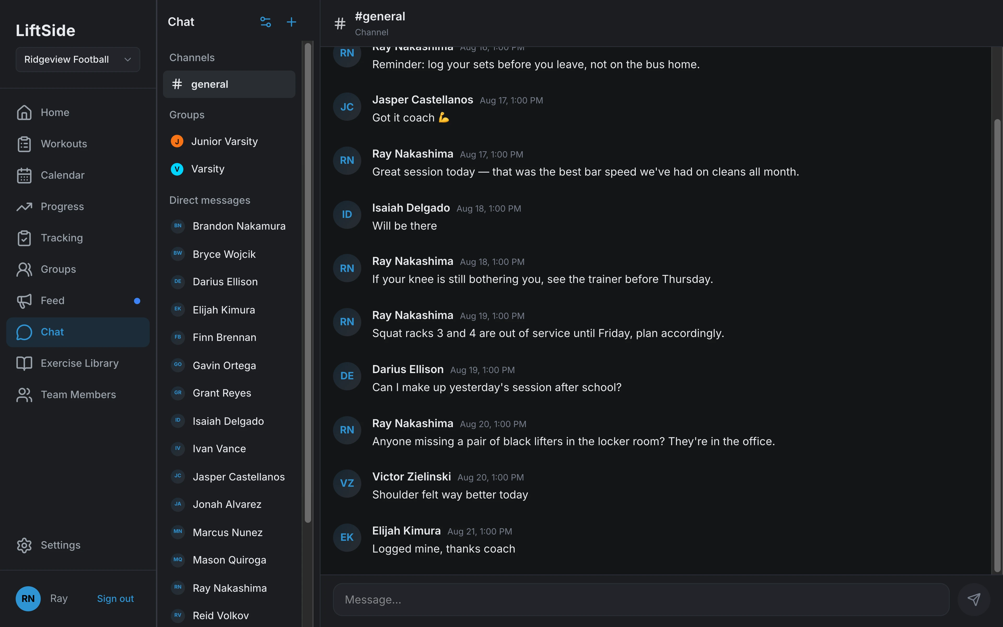This screenshot has height=627, width=1003.
Task: Click 'Logged mine, thanks coach' message
Action: 444,549
